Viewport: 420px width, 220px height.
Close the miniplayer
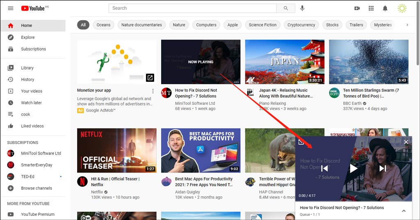(x=406, y=142)
